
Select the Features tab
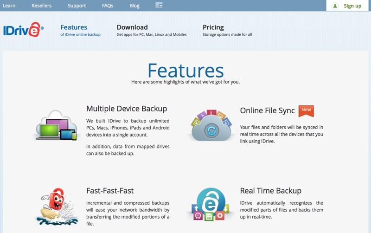coord(80,30)
